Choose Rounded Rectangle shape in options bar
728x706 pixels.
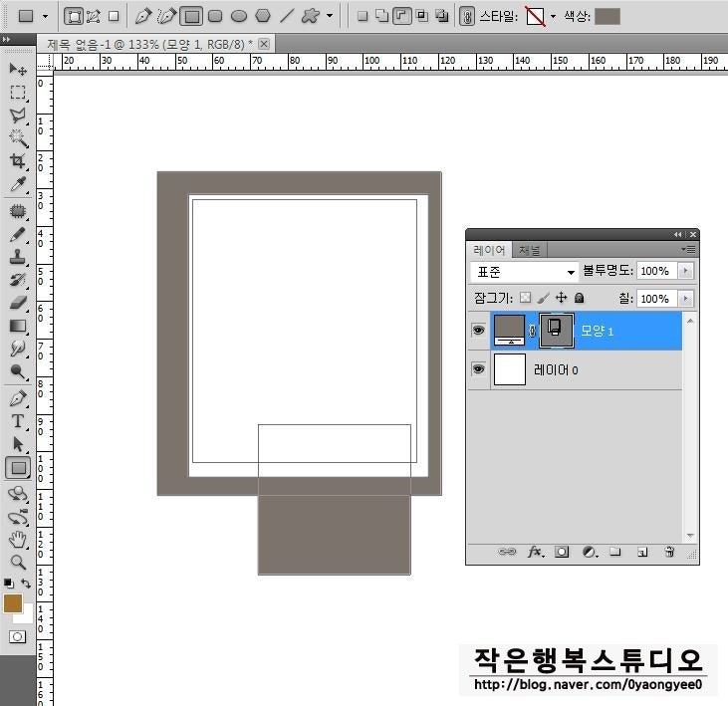click(215, 17)
